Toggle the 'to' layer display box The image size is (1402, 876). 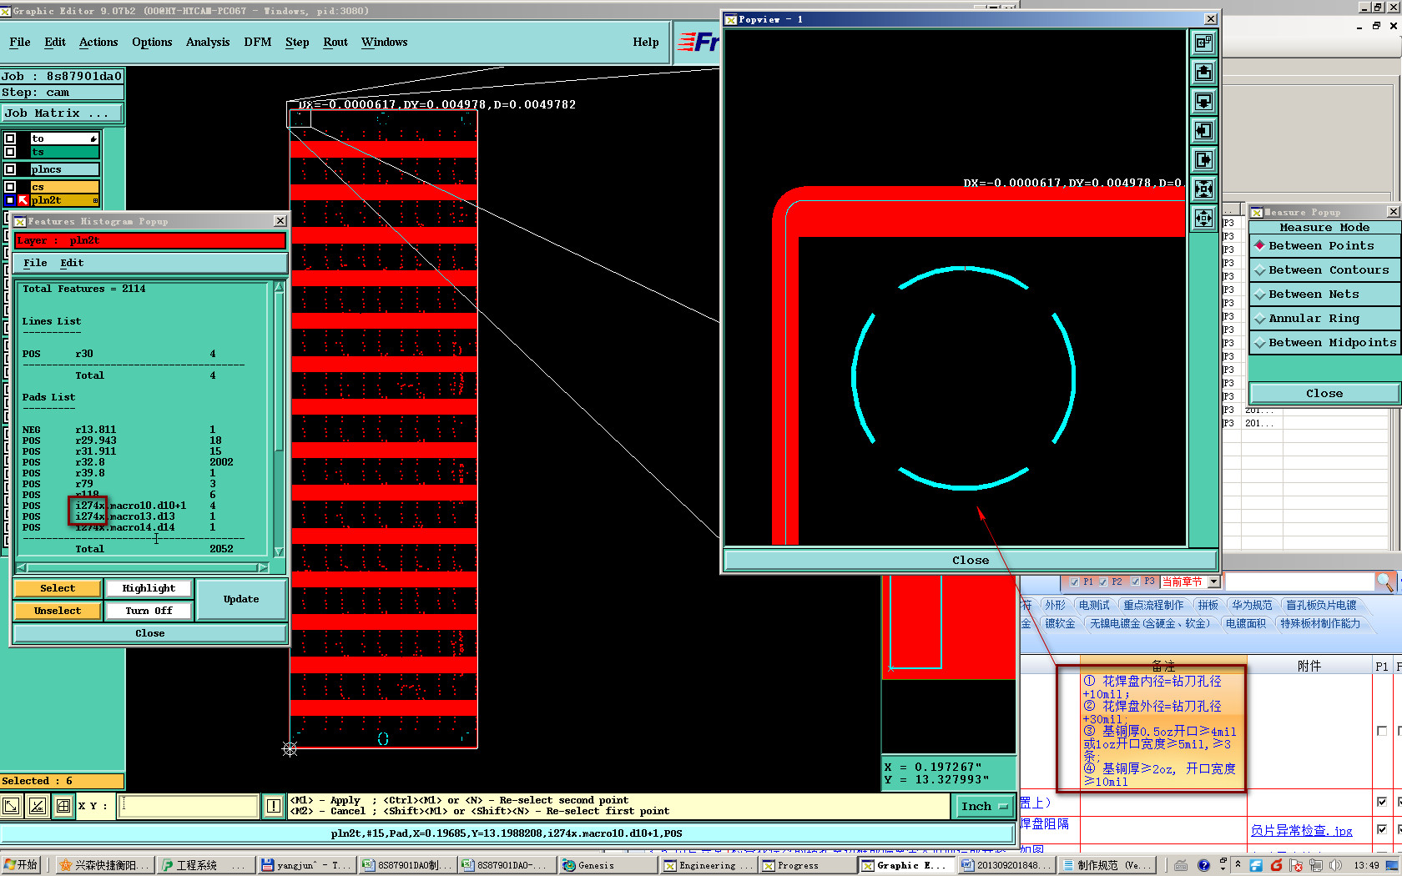click(10, 138)
